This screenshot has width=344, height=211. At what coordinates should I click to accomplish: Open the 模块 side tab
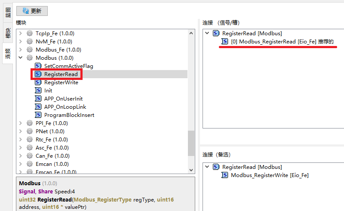pyautogui.click(x=8, y=33)
